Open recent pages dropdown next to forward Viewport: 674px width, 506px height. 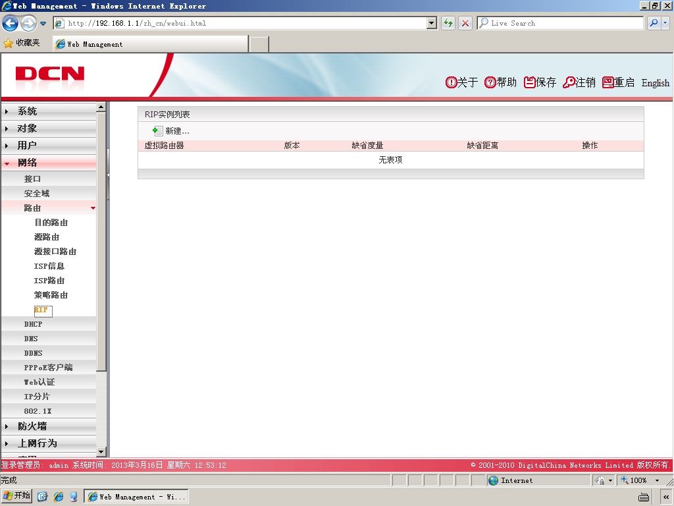click(43, 24)
